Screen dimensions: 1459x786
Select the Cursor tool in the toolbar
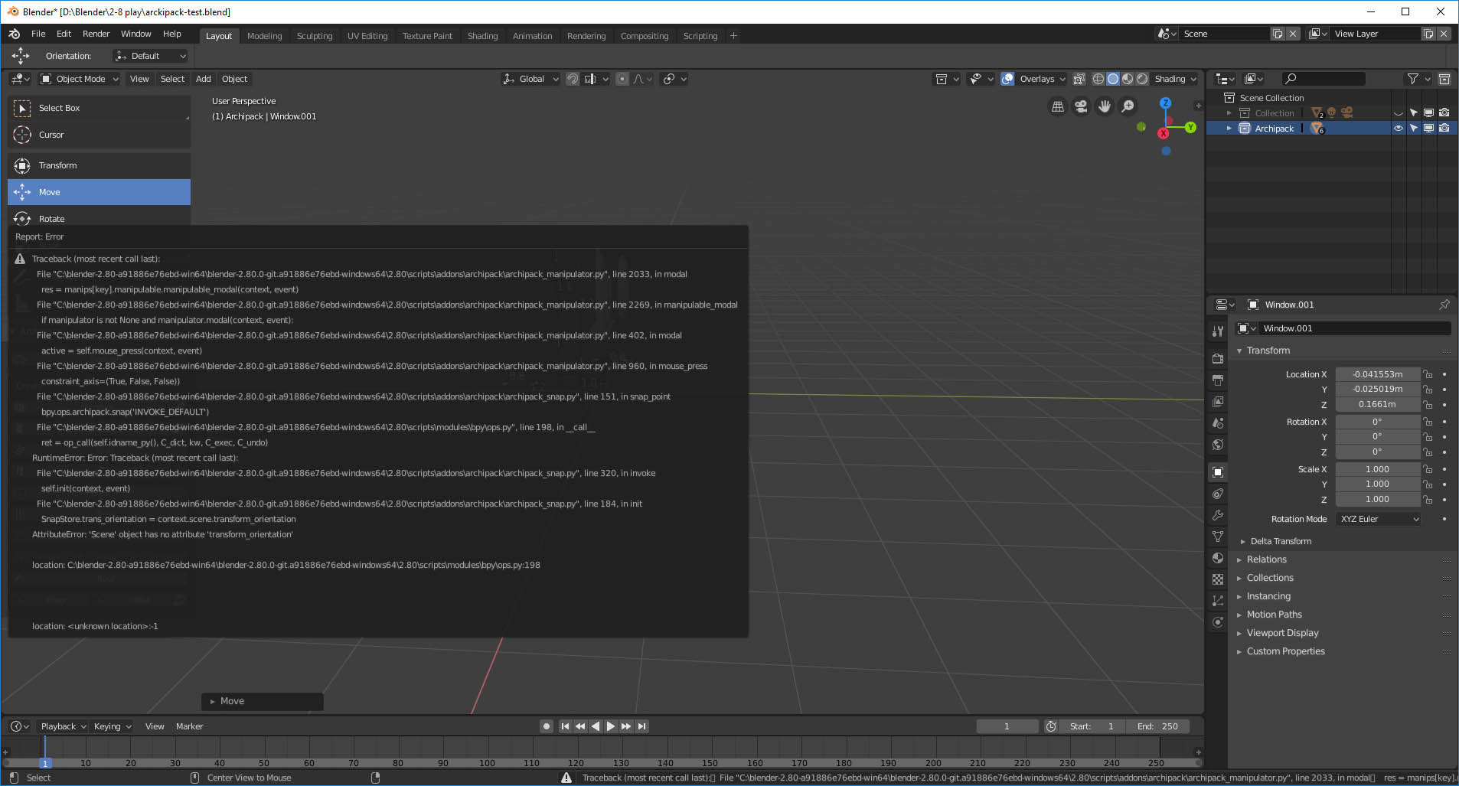[51, 135]
